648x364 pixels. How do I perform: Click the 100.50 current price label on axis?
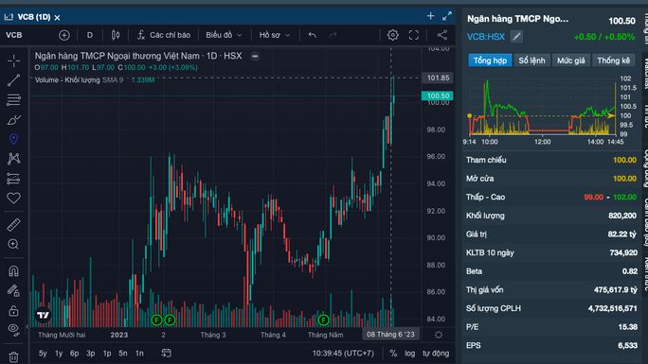click(438, 95)
